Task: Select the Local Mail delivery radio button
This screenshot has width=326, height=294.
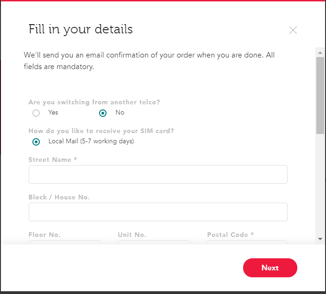Action: [36, 142]
